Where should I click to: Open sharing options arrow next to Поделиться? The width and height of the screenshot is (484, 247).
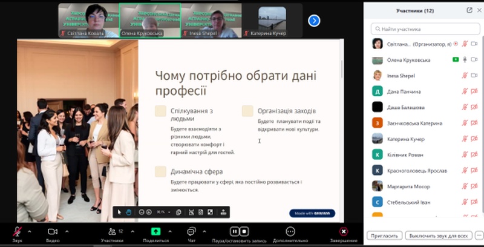170,231
